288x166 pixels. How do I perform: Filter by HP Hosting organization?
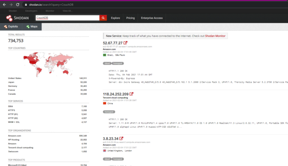(x=14, y=140)
